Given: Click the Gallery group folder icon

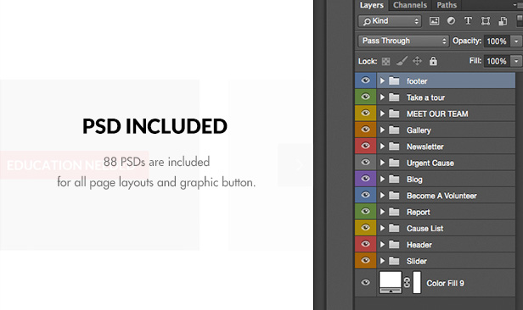Looking at the screenshot, I should pos(394,130).
